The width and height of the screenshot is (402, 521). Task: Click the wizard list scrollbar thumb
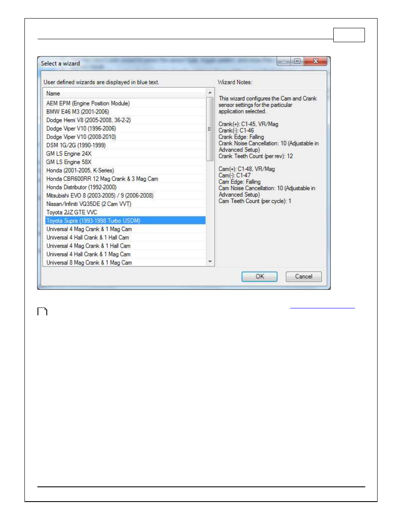(x=210, y=129)
